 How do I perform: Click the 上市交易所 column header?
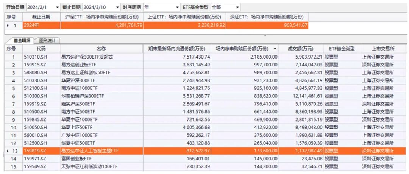point(383,49)
